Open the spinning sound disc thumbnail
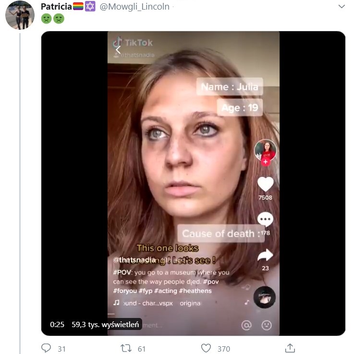The height and width of the screenshot is (354, 353). click(265, 297)
